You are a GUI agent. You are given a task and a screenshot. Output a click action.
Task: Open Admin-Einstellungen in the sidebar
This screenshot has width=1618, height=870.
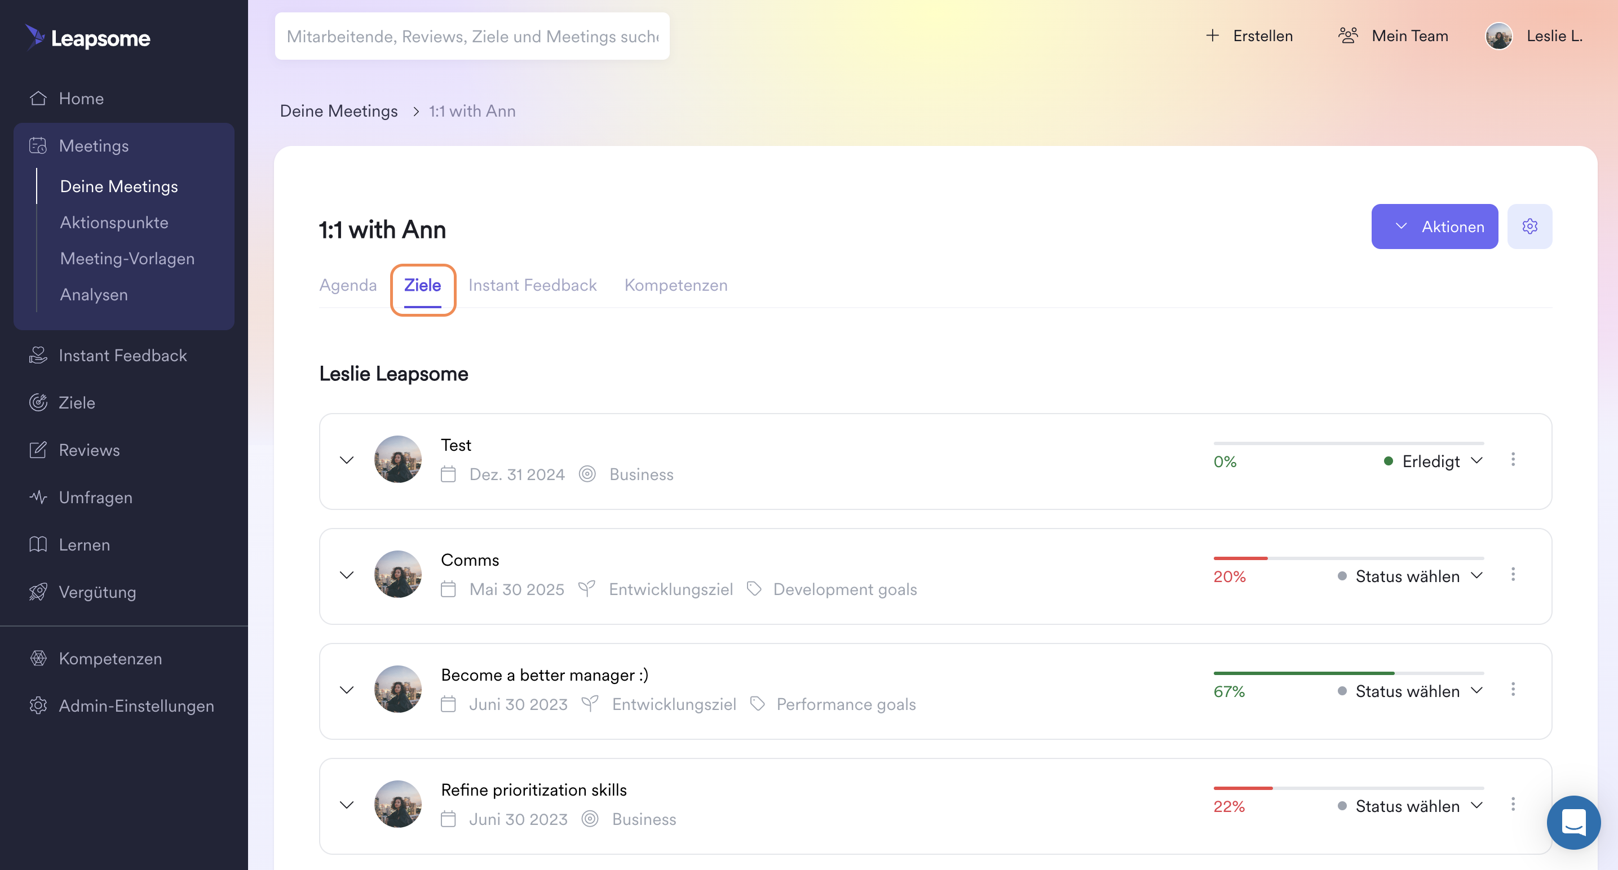pyautogui.click(x=136, y=705)
